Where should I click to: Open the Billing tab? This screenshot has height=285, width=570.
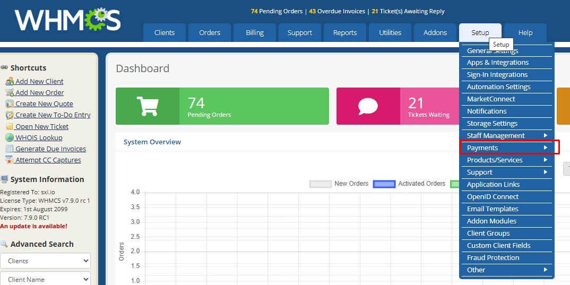click(254, 33)
